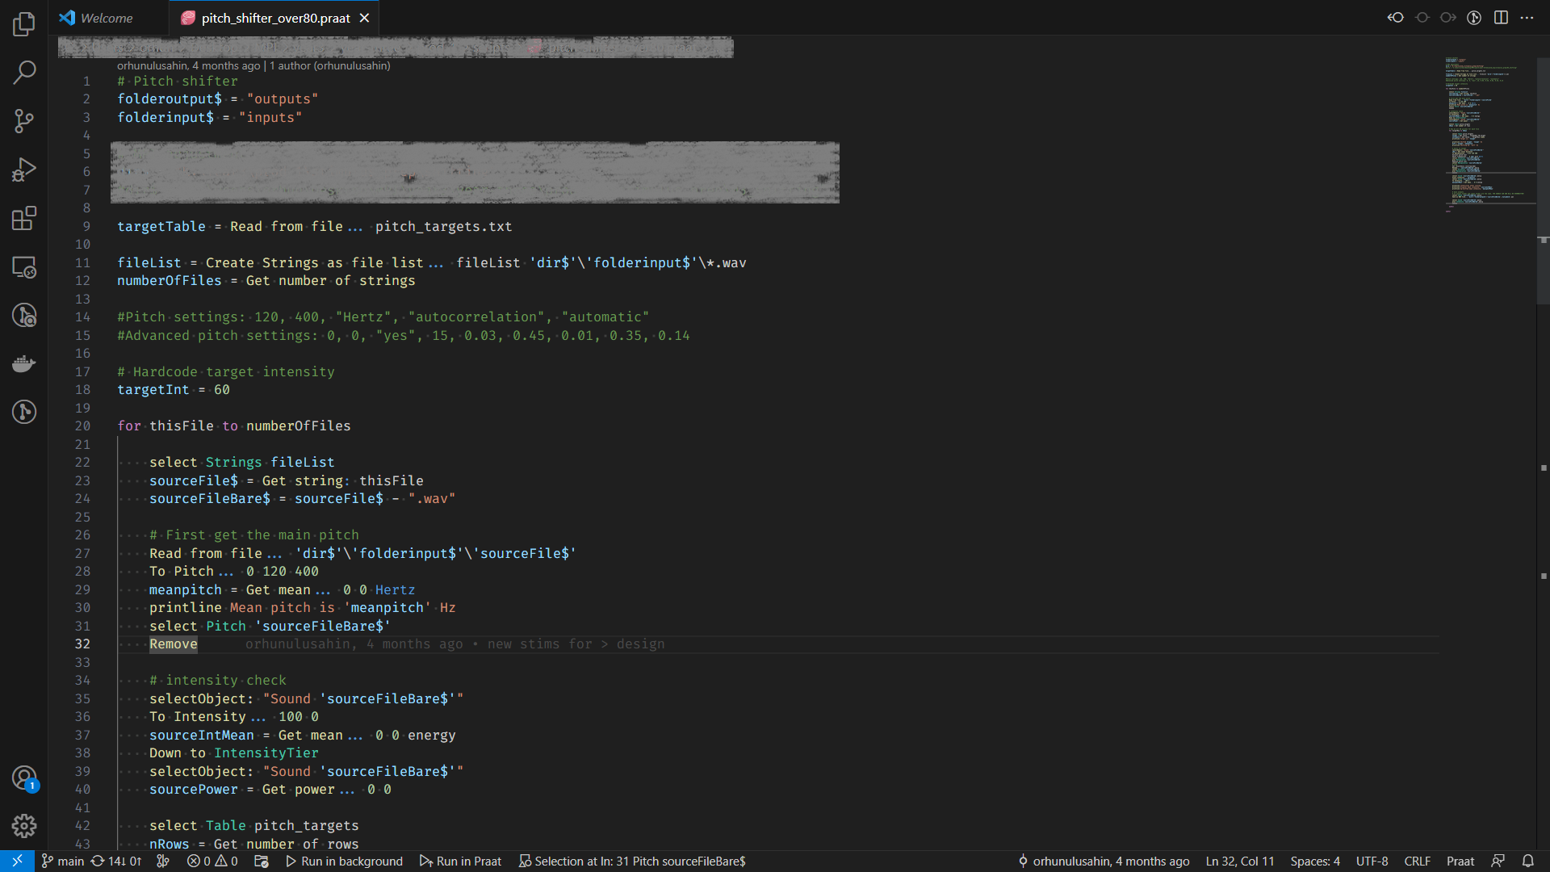Open editor More Actions menu
The image size is (1550, 872).
tap(1527, 18)
